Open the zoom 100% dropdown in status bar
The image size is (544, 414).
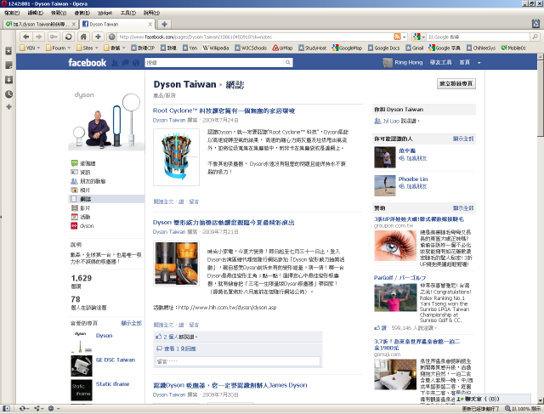click(523, 409)
